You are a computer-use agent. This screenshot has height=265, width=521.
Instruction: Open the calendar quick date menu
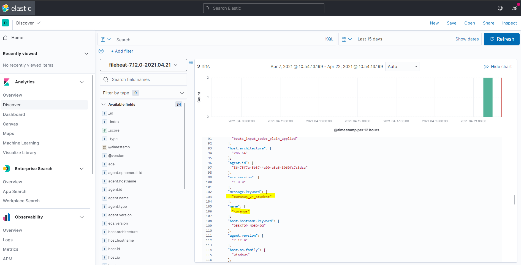click(x=346, y=39)
